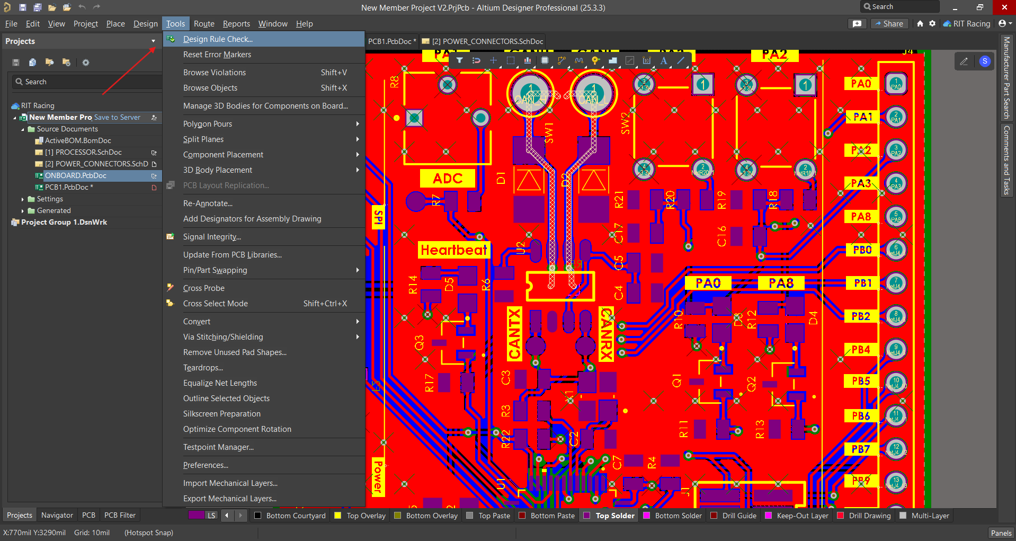Choose Teardrops menu entry

point(264,368)
